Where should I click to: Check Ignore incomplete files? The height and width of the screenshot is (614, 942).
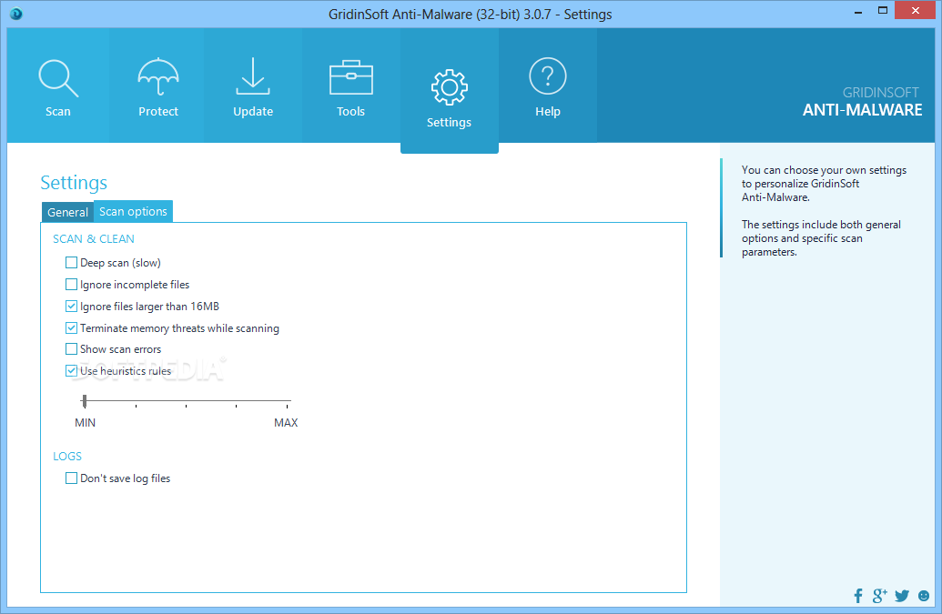click(72, 284)
